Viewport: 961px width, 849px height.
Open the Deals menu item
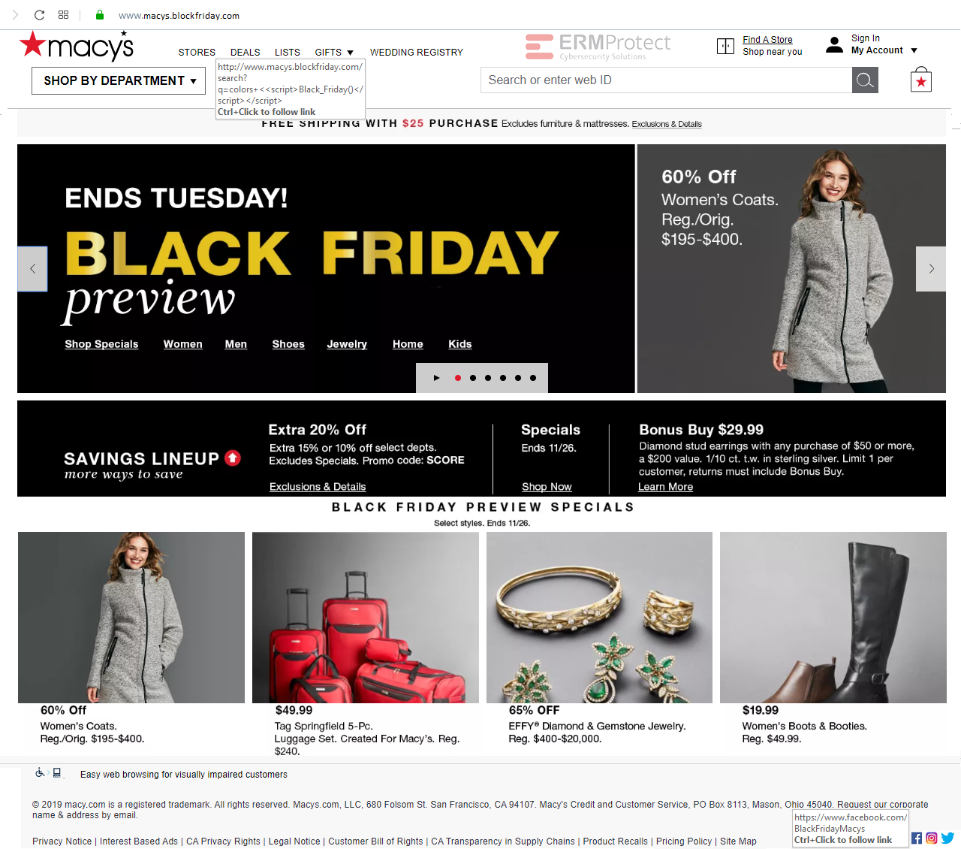coord(246,53)
